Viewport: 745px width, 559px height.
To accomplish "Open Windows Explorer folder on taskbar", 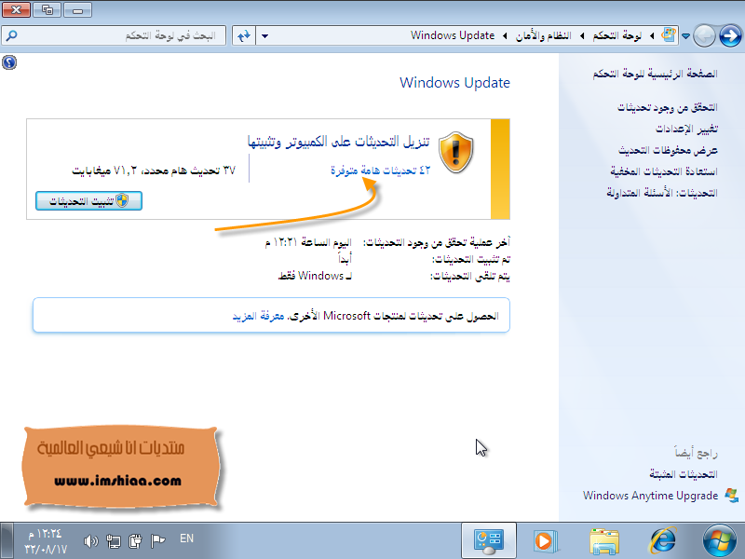I will tap(603, 541).
